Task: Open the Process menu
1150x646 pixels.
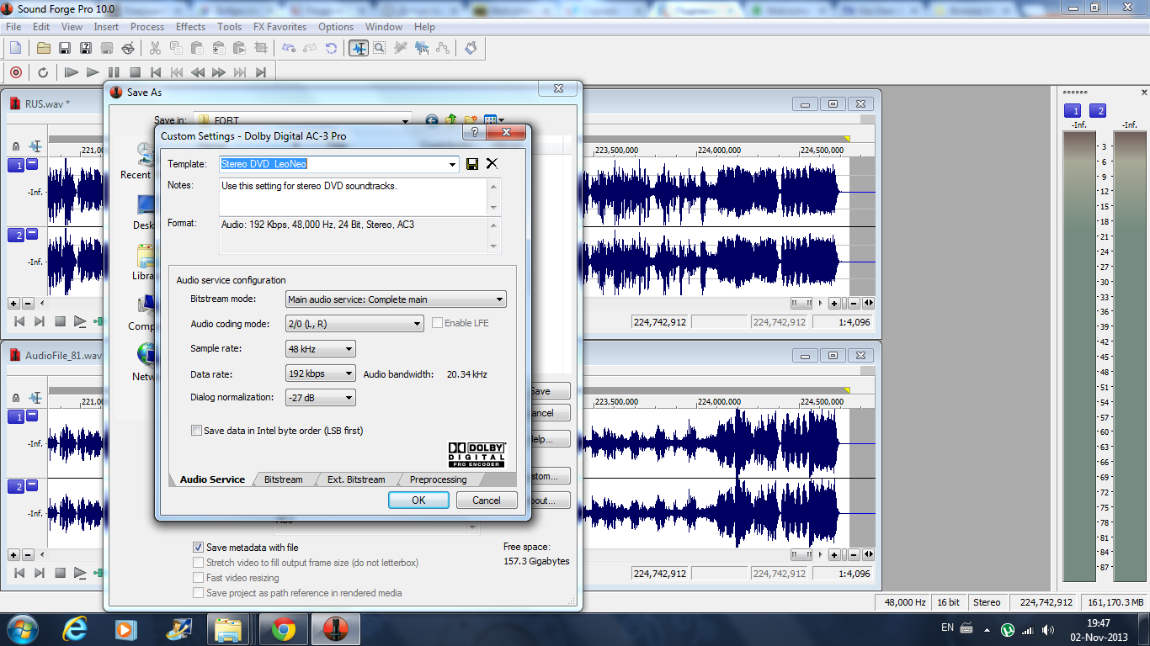Action: [147, 27]
